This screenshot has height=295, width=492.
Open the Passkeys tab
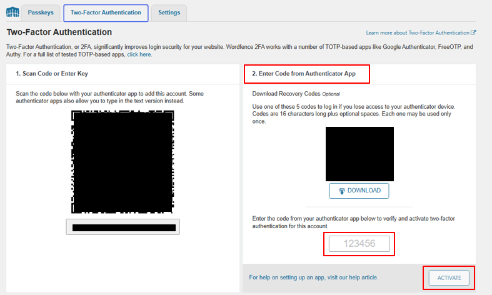(x=41, y=13)
